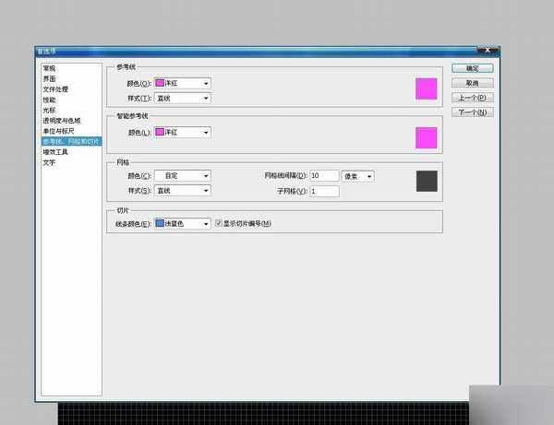
Task: Toggle the 显示切片编号 checkbox
Action: 218,223
